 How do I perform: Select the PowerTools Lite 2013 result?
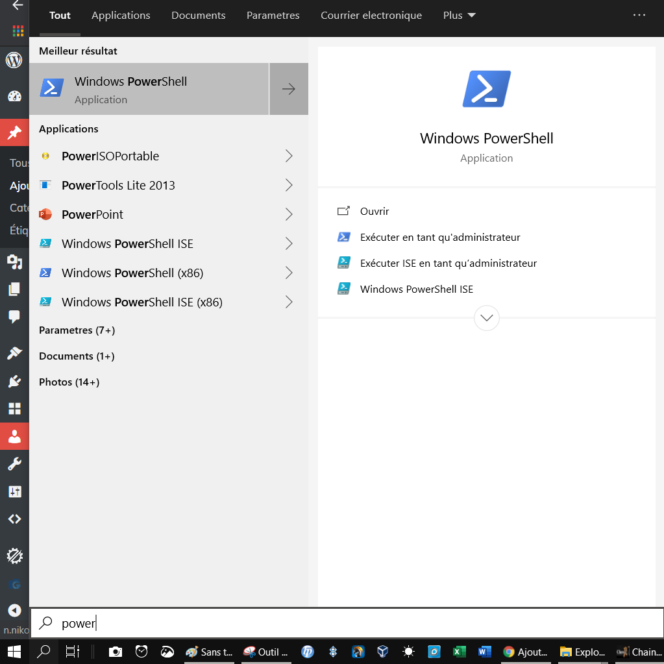(x=118, y=186)
